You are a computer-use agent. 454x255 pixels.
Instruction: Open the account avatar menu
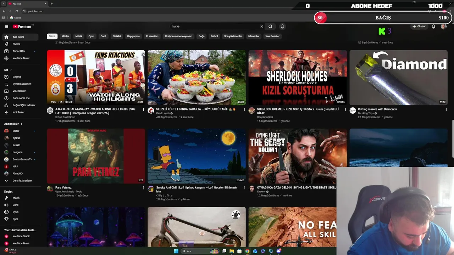click(x=443, y=27)
